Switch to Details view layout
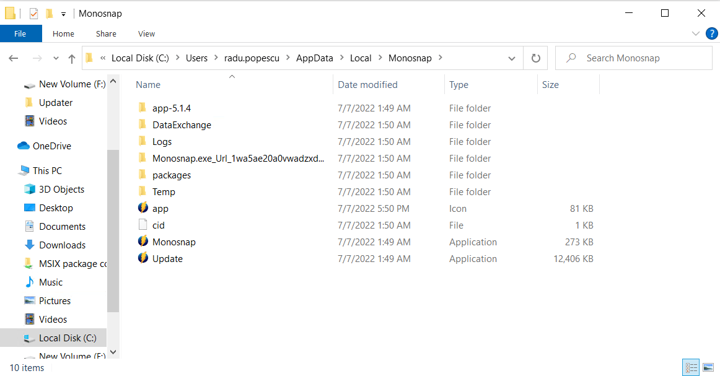This screenshot has width=720, height=376. tap(691, 367)
